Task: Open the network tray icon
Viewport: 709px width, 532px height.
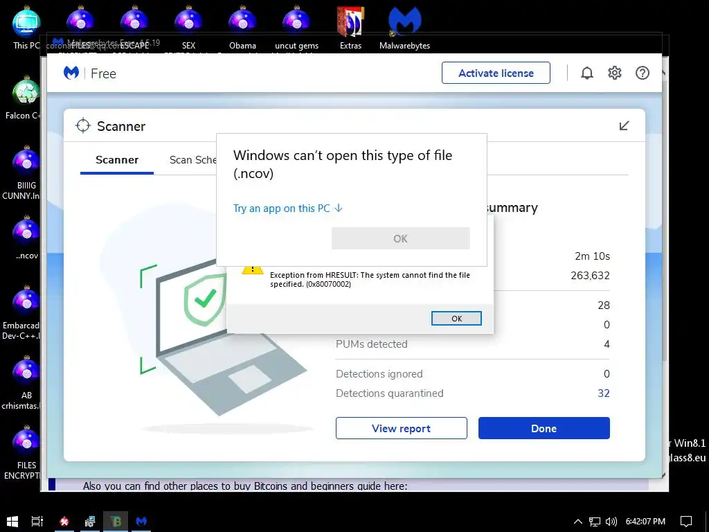Action: pyautogui.click(x=595, y=522)
